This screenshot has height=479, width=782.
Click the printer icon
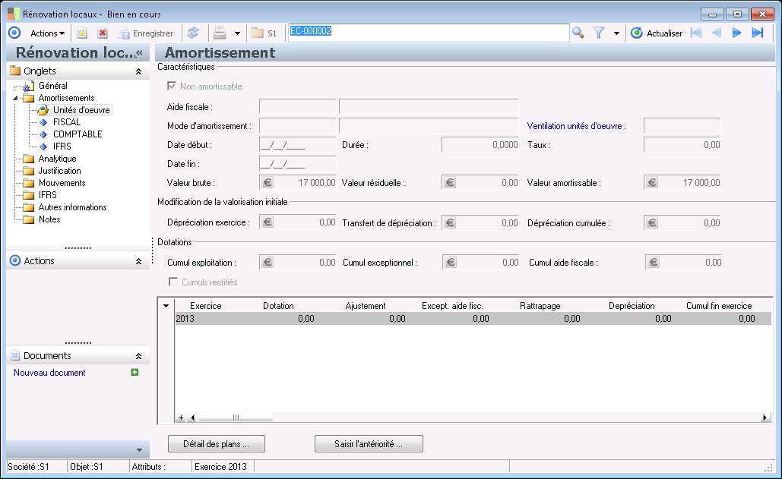tap(220, 33)
